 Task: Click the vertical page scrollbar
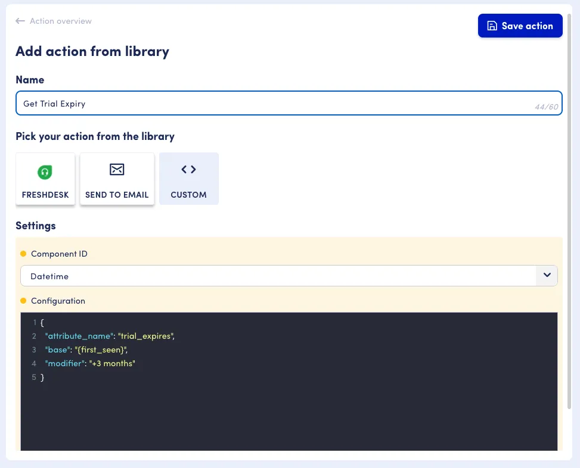569,211
